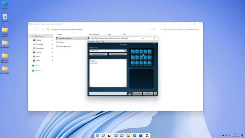Open Videos in the Explorer sidebar
The height and width of the screenshot is (138, 245).
point(38,61)
